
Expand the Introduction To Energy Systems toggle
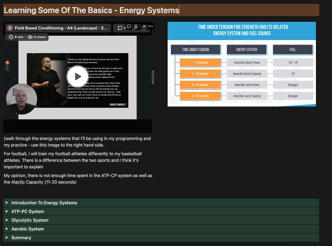[7, 203]
